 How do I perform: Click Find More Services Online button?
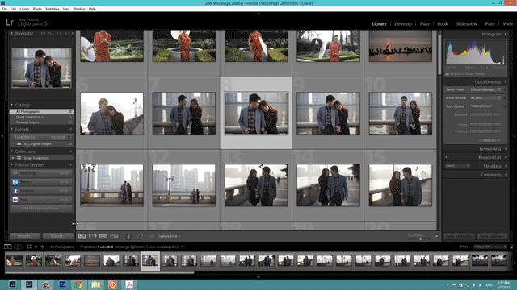click(41, 208)
